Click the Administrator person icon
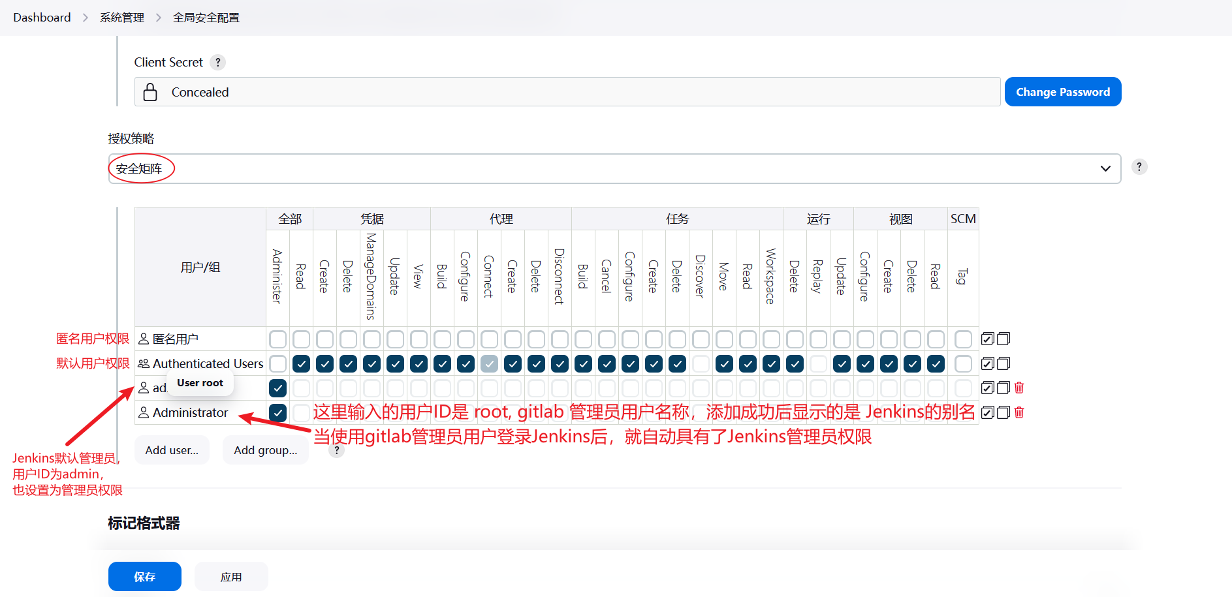 (144, 412)
